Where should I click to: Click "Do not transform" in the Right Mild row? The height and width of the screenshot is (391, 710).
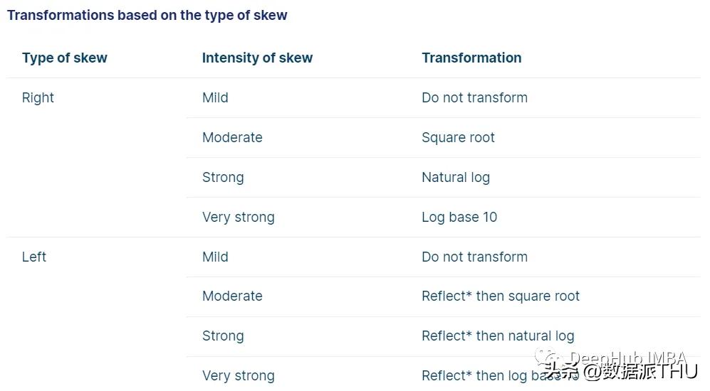pyautogui.click(x=474, y=98)
